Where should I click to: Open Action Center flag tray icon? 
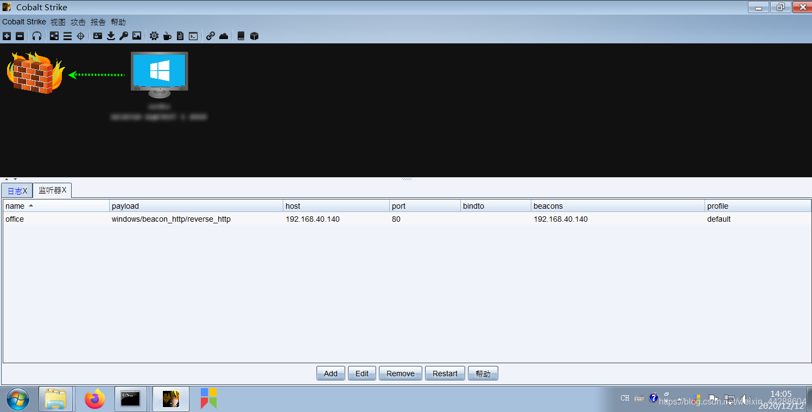714,399
